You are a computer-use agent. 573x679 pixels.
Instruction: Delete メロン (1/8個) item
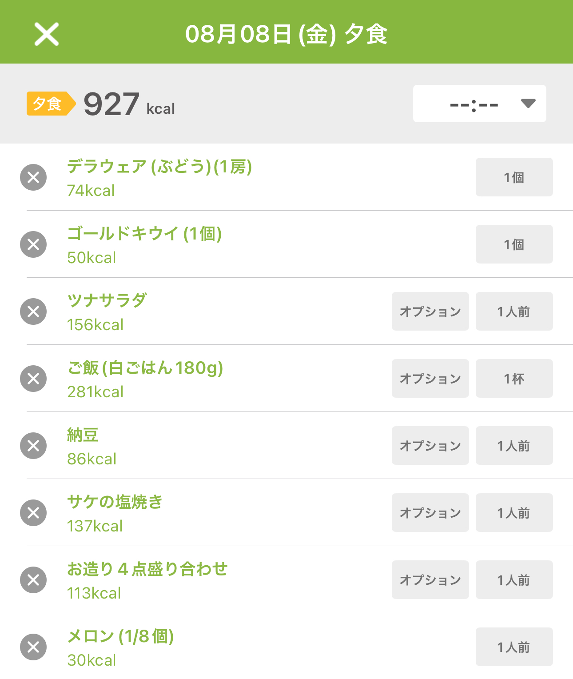tap(33, 647)
